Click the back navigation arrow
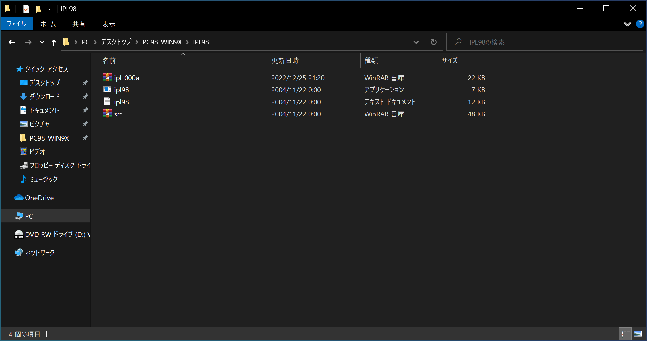This screenshot has width=647, height=341. [x=12, y=42]
